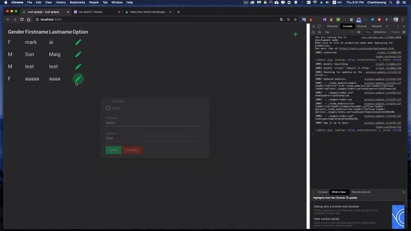This screenshot has width=411, height=231.
Task: Reload the localhost page
Action: (22, 19)
